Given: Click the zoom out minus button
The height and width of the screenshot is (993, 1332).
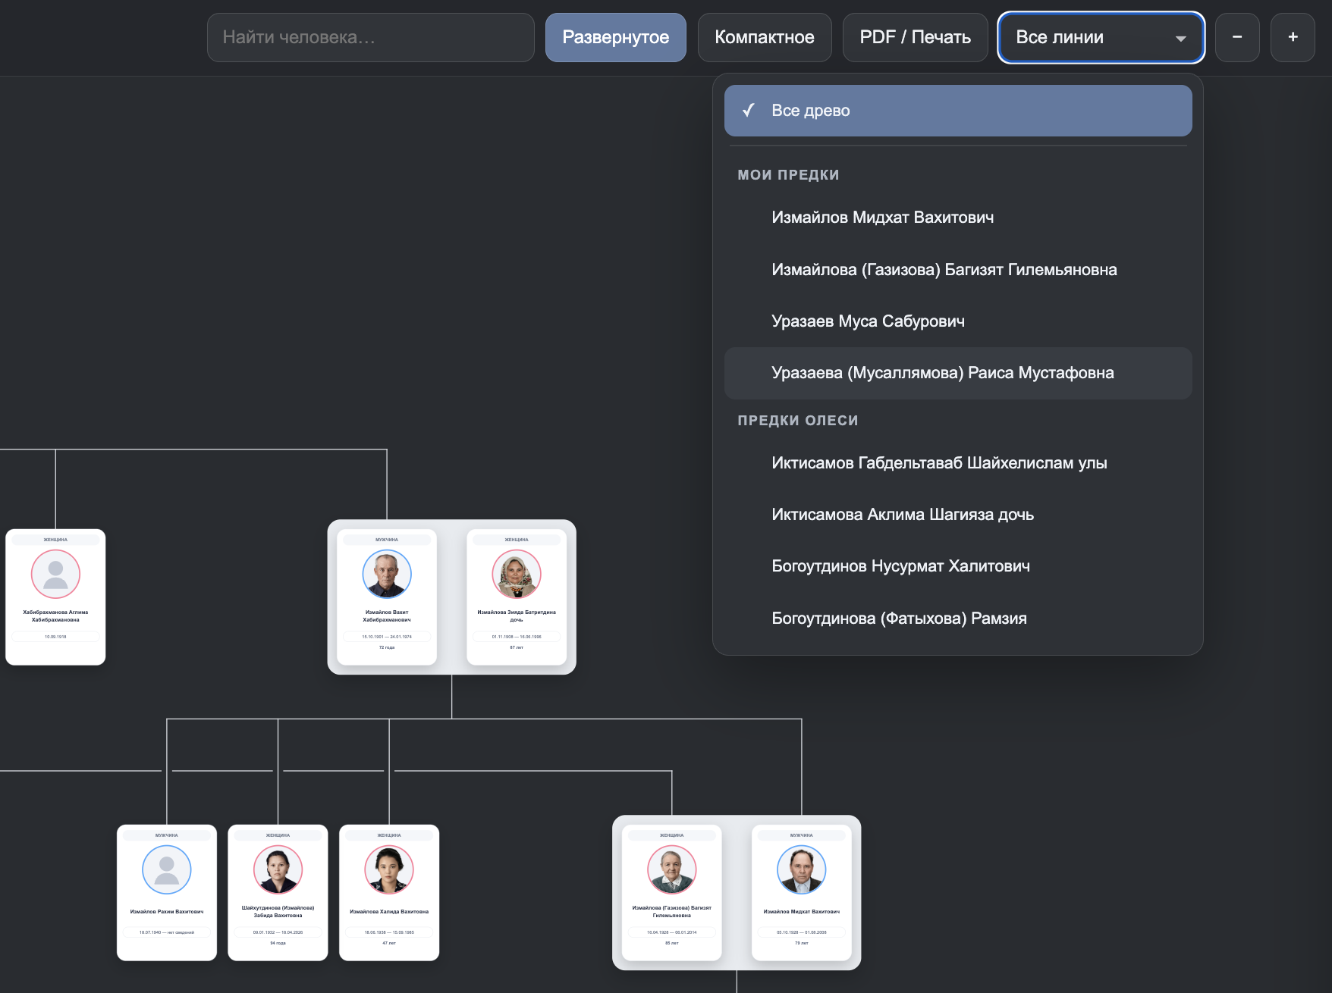Looking at the screenshot, I should point(1237,37).
